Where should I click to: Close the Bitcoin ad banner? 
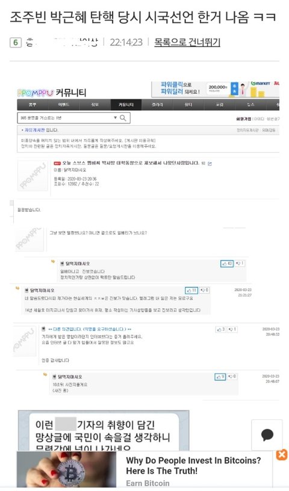pos(282,455)
